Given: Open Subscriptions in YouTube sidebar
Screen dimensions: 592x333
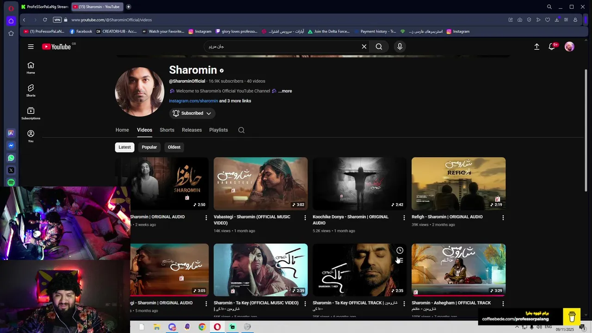Looking at the screenshot, I should 31,113.
